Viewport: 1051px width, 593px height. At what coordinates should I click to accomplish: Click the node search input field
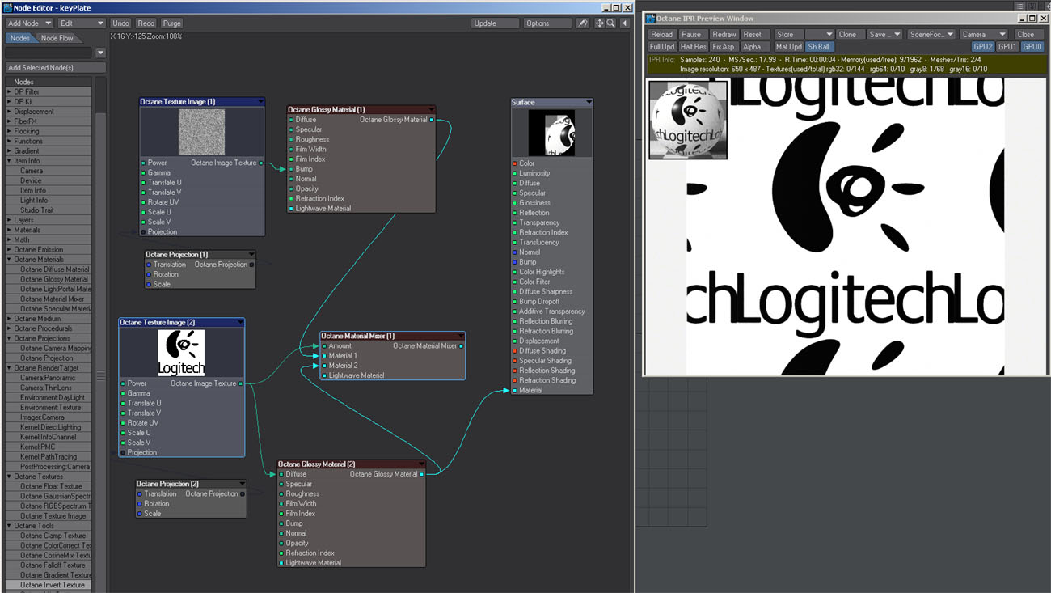[x=49, y=53]
